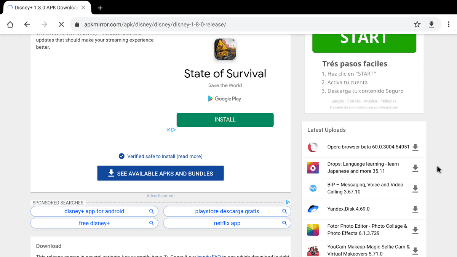Bookmark this page with the star icon

click(x=417, y=24)
